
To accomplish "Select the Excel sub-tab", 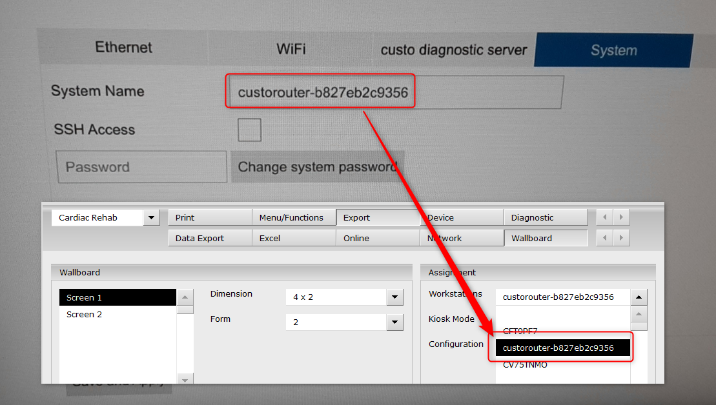I will click(x=294, y=238).
